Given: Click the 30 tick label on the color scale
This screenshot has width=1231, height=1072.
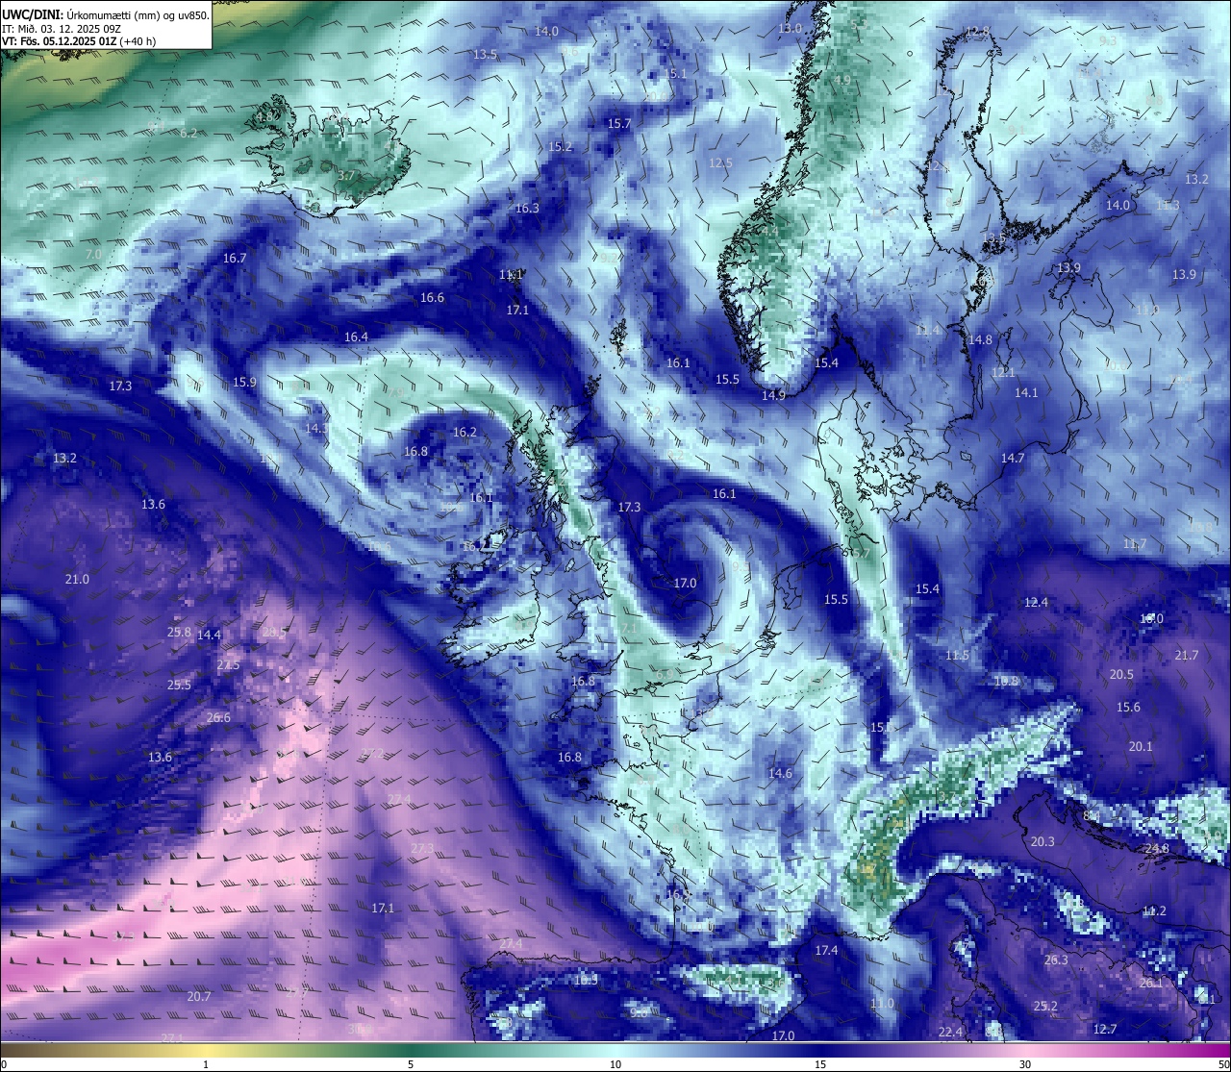Looking at the screenshot, I should [1025, 1064].
